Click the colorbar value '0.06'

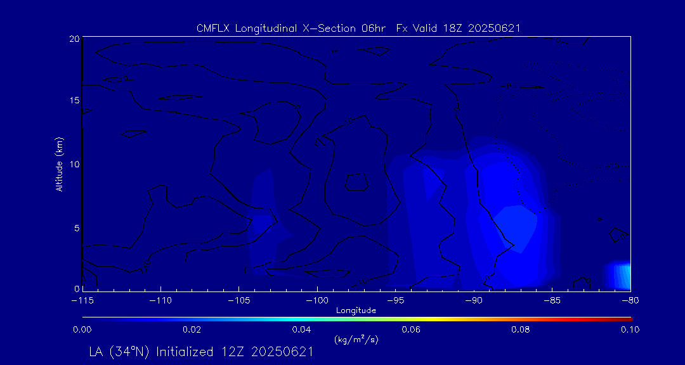click(412, 330)
